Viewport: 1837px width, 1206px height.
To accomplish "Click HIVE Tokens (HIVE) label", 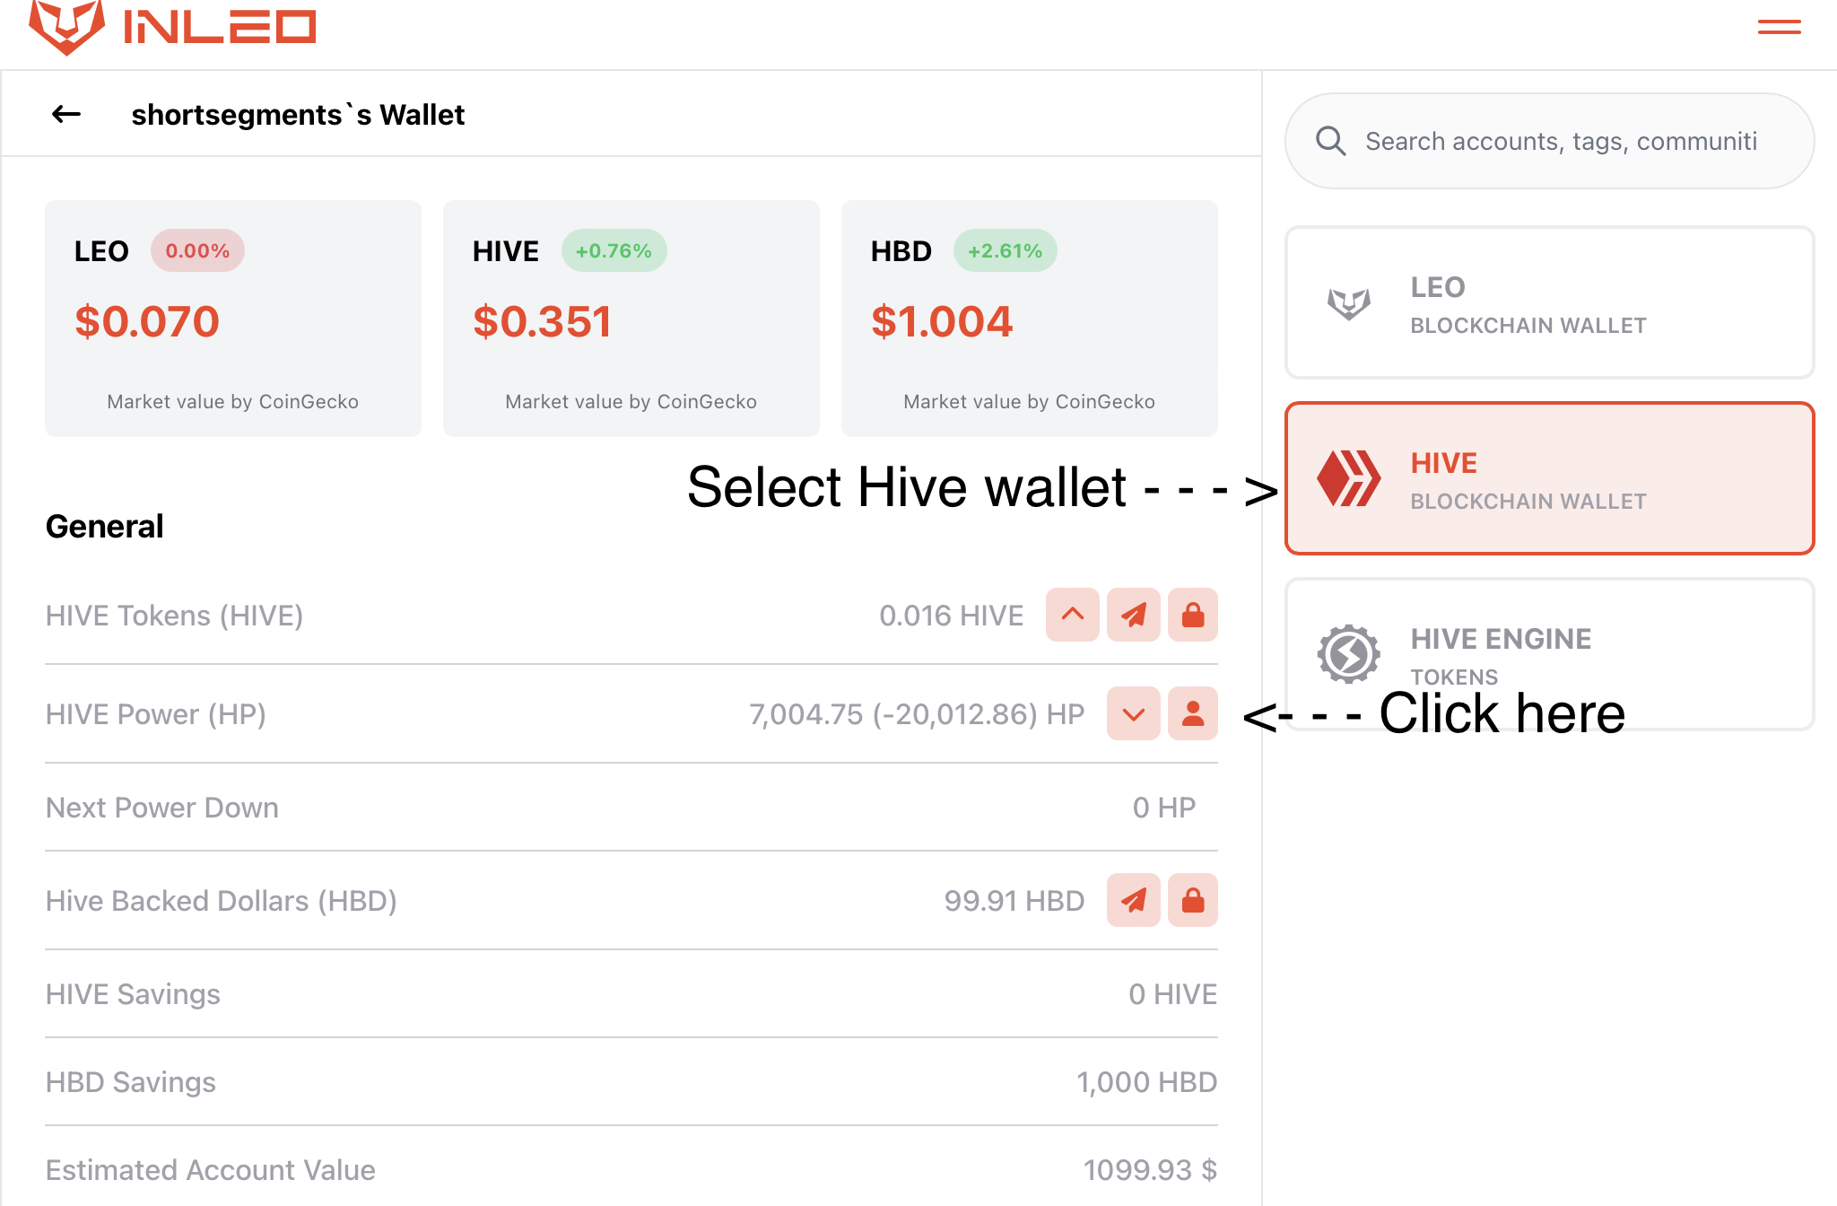I will click(175, 616).
